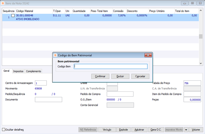Open the Volume button
This screenshot has width=205, height=134.
[x=196, y=130]
